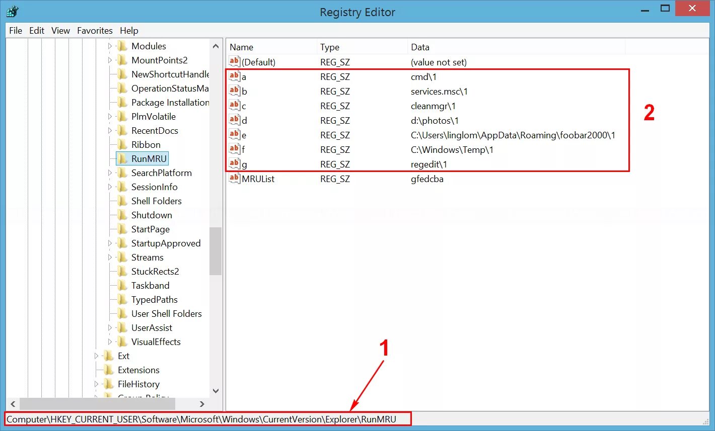Expand the StartupApproved key
Image resolution: width=715 pixels, height=431 pixels.
click(x=110, y=243)
